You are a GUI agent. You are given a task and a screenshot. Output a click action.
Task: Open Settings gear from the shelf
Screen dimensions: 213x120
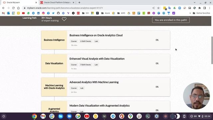(157, 116)
